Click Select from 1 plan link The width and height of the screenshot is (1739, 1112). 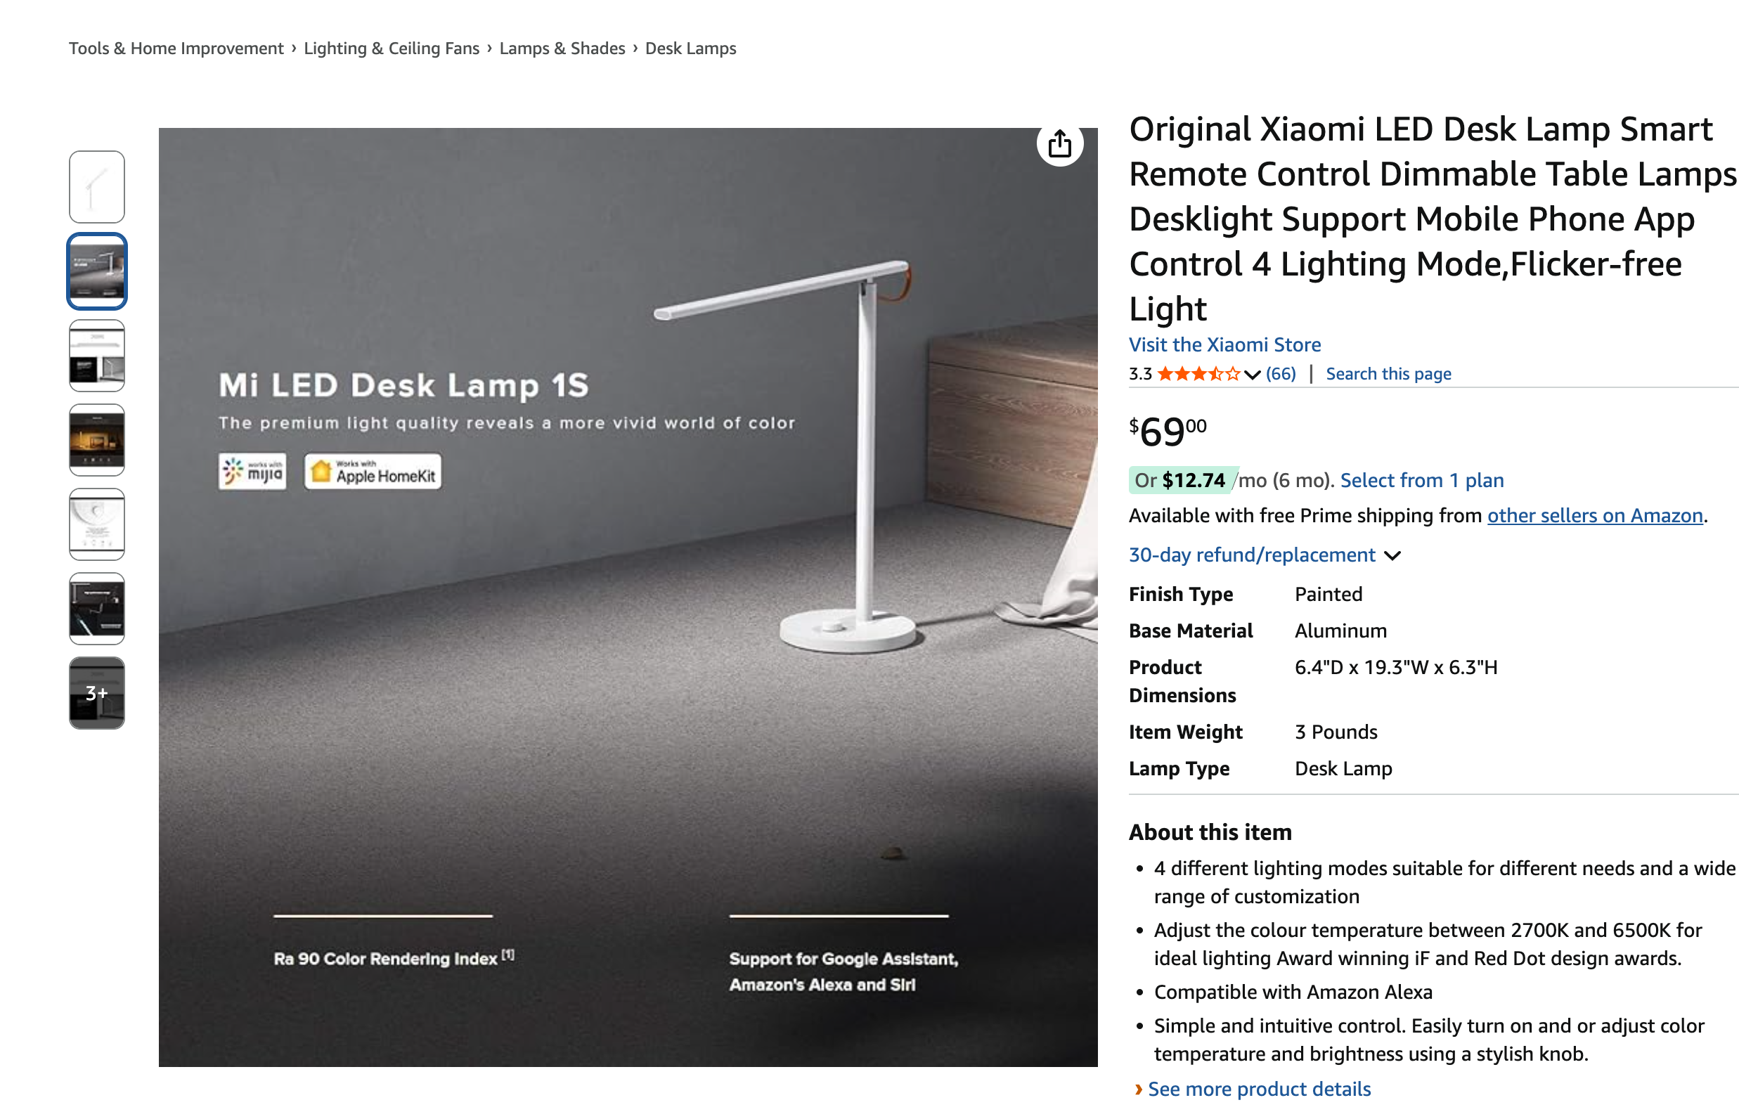tap(1421, 480)
